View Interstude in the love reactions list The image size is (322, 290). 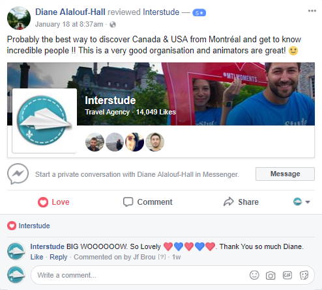pos(34,226)
